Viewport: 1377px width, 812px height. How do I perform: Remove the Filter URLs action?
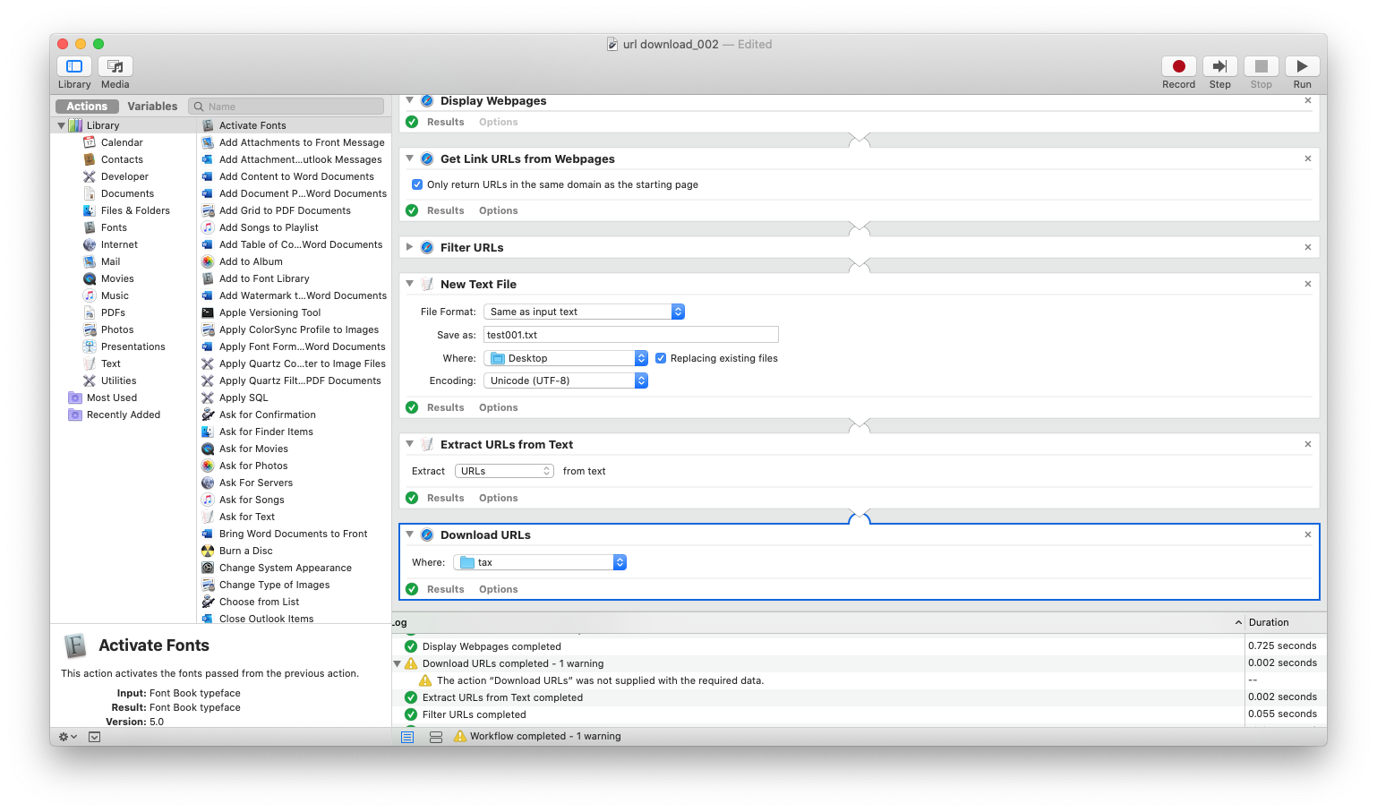pos(1308,247)
